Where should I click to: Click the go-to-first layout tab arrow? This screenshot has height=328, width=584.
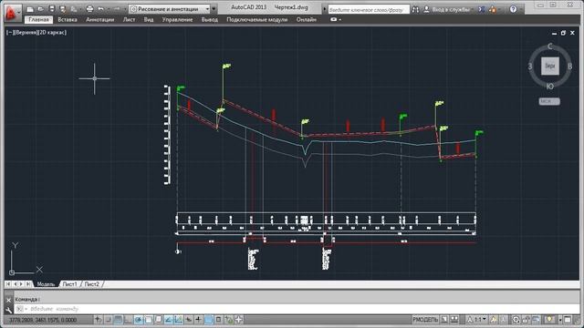(8, 284)
